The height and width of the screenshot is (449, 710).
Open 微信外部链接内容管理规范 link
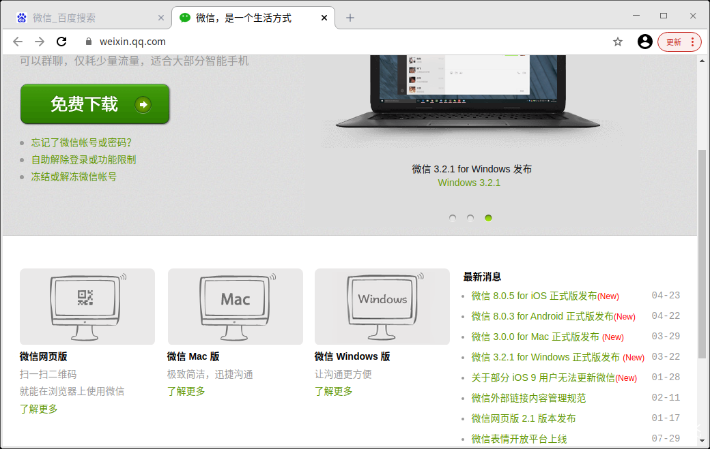click(x=528, y=399)
